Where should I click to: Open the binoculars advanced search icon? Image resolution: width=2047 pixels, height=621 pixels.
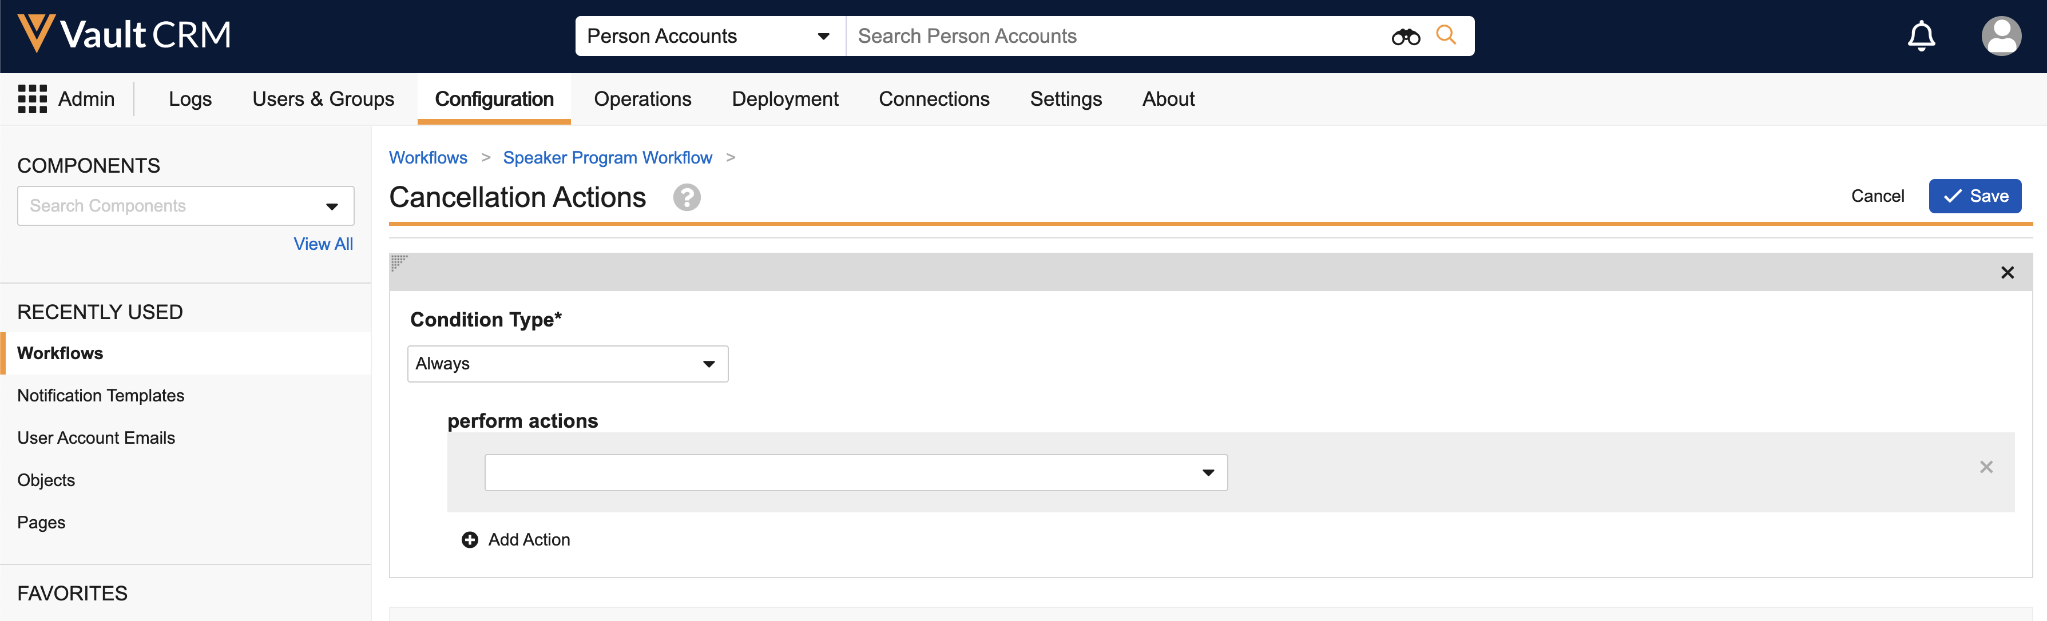[x=1405, y=37]
